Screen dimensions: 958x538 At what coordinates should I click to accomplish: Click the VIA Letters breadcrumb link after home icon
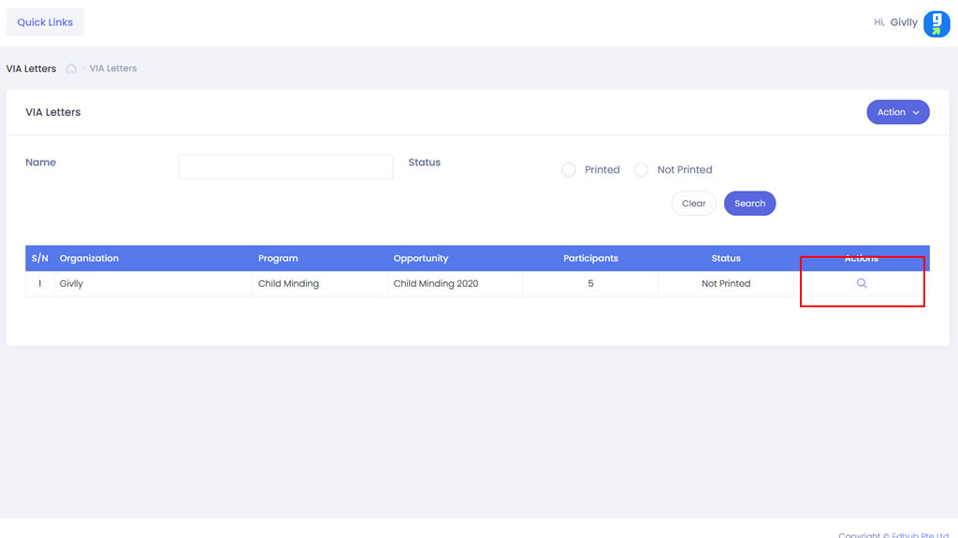pos(113,68)
